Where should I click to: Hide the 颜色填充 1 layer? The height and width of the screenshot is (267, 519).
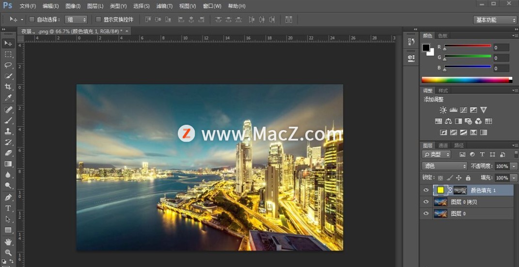pos(426,190)
